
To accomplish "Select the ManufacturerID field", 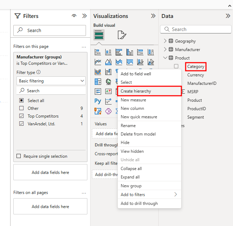I will pyautogui.click(x=202, y=83).
